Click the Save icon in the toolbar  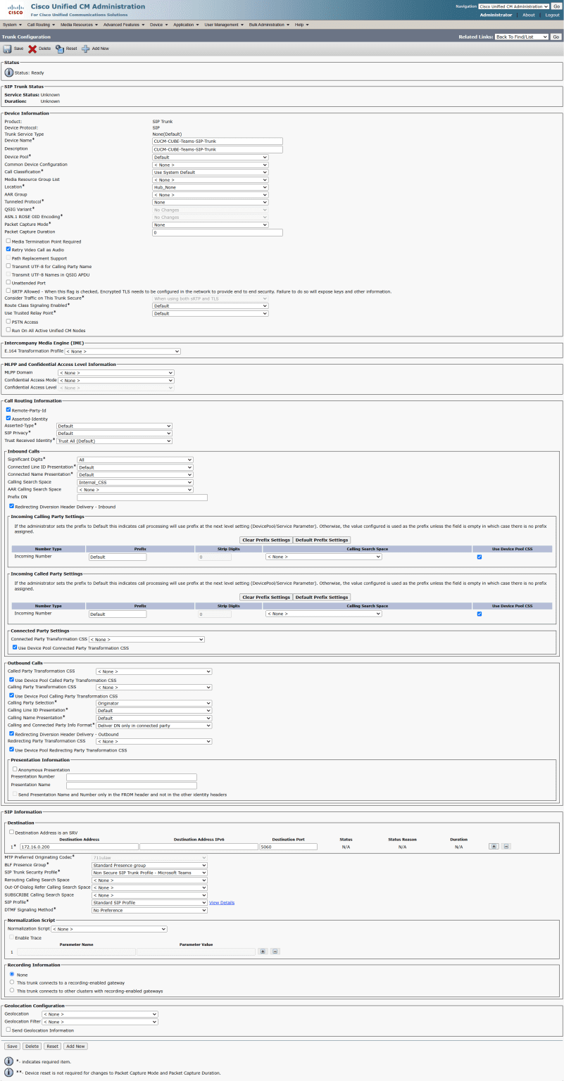[8, 49]
